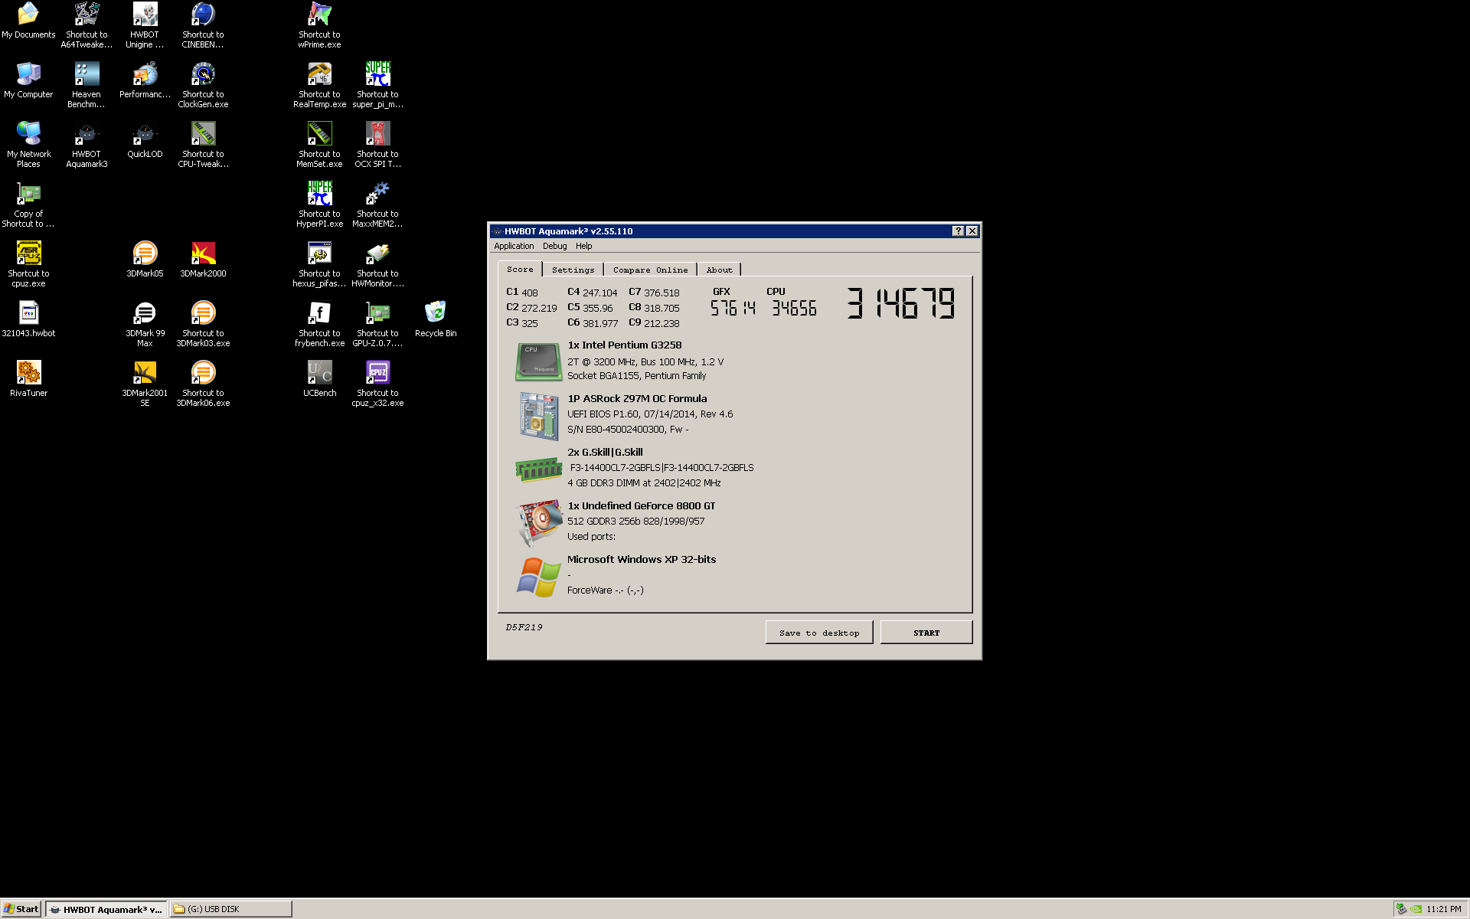Click the total score 314679 display

pyautogui.click(x=900, y=303)
